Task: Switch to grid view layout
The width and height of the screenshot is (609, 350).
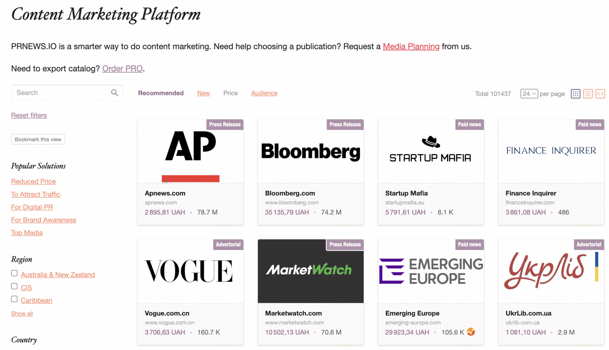Action: click(x=576, y=94)
